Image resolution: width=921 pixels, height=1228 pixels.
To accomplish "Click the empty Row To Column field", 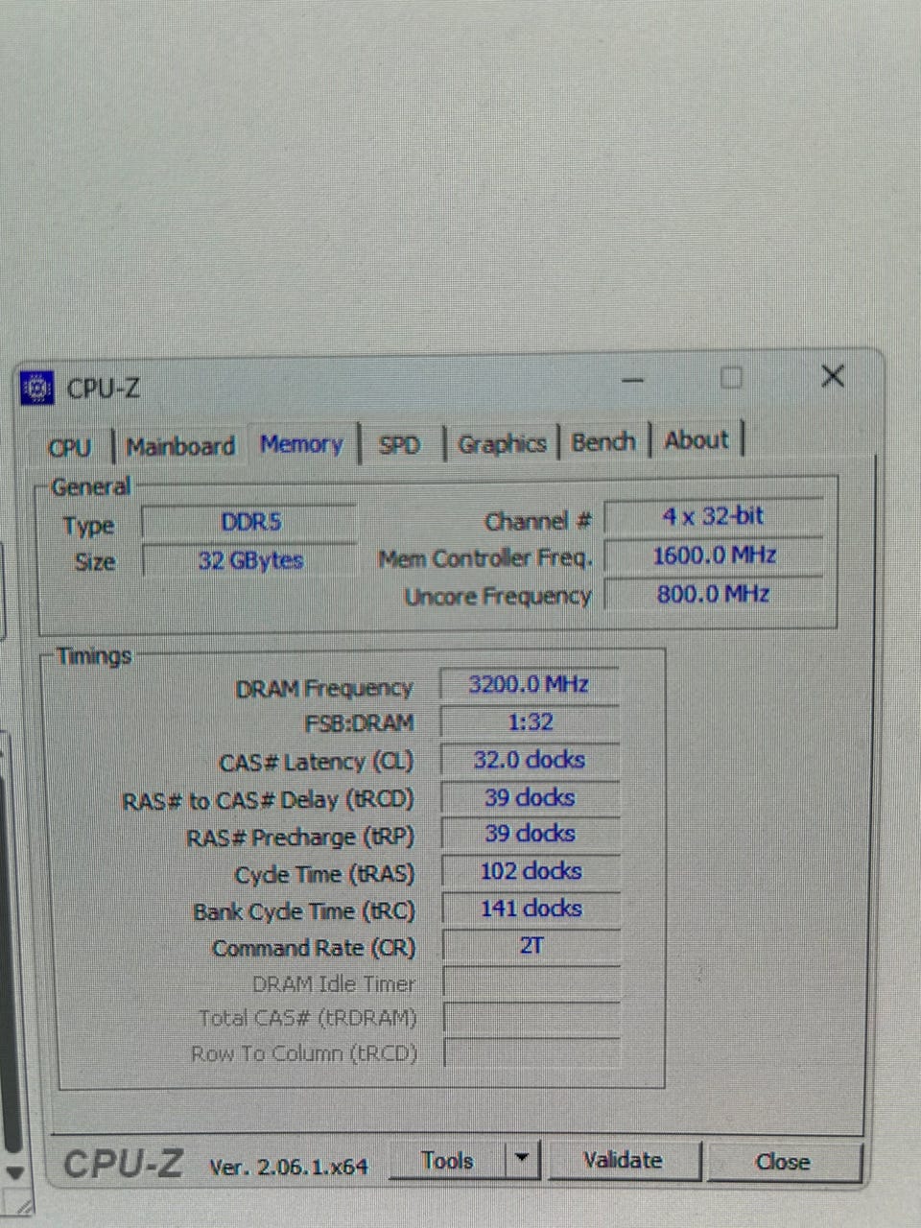I will point(532,1052).
